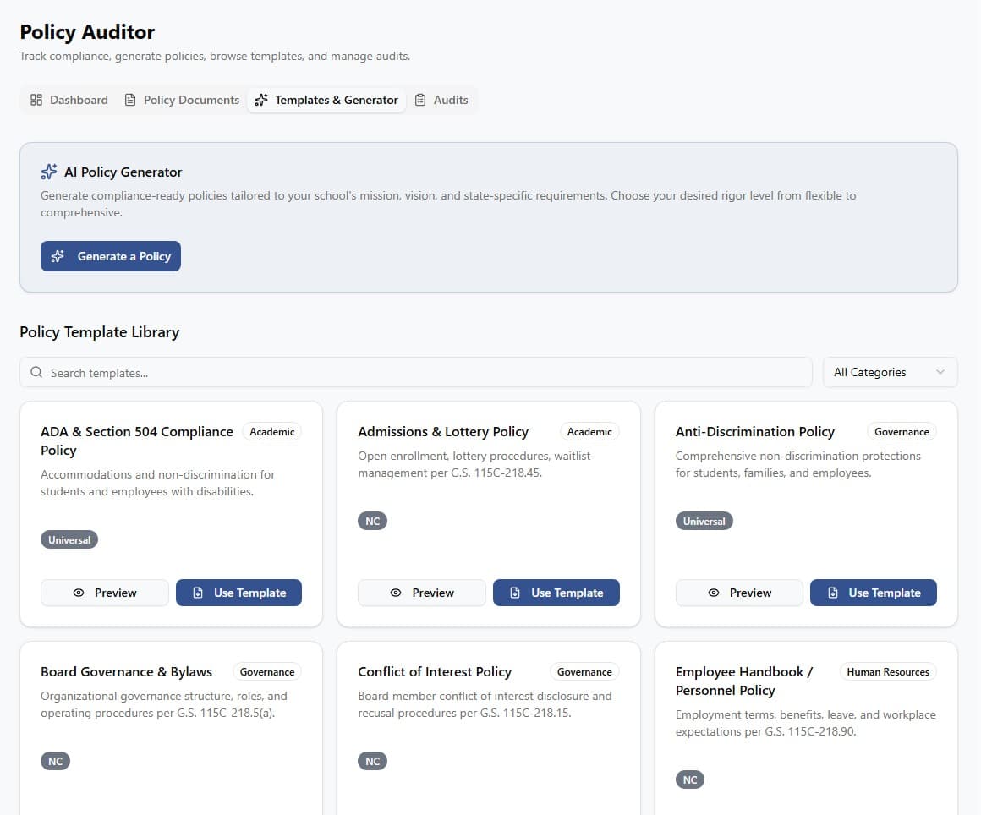The image size is (981, 815).
Task: Click the Policy Auditor page title
Action: [x=87, y=32]
